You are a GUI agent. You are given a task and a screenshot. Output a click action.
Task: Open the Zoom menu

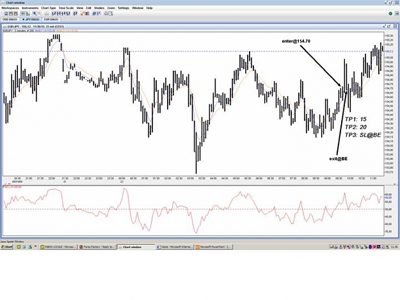(111, 8)
